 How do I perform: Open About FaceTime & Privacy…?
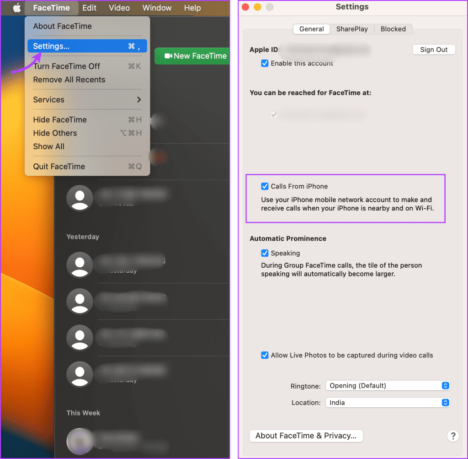(x=306, y=436)
